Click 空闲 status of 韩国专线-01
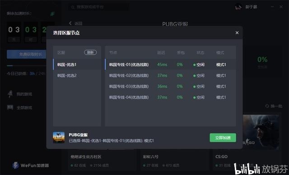This screenshot has width=289, height=175. pos(199,64)
